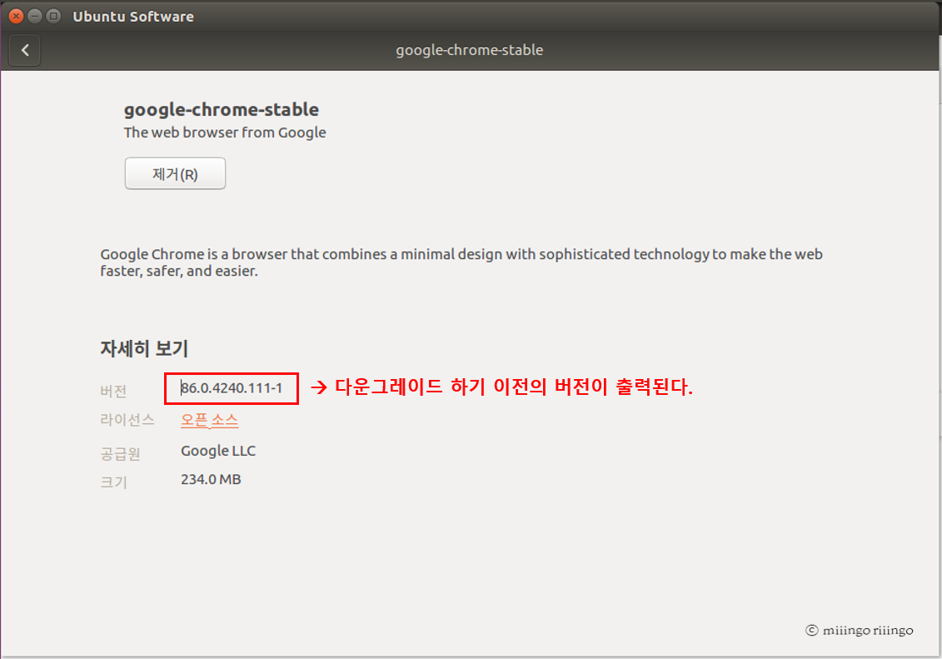Viewport: 942px width, 659px height.
Task: Click the Google Chrome description paragraph
Action: click(461, 262)
